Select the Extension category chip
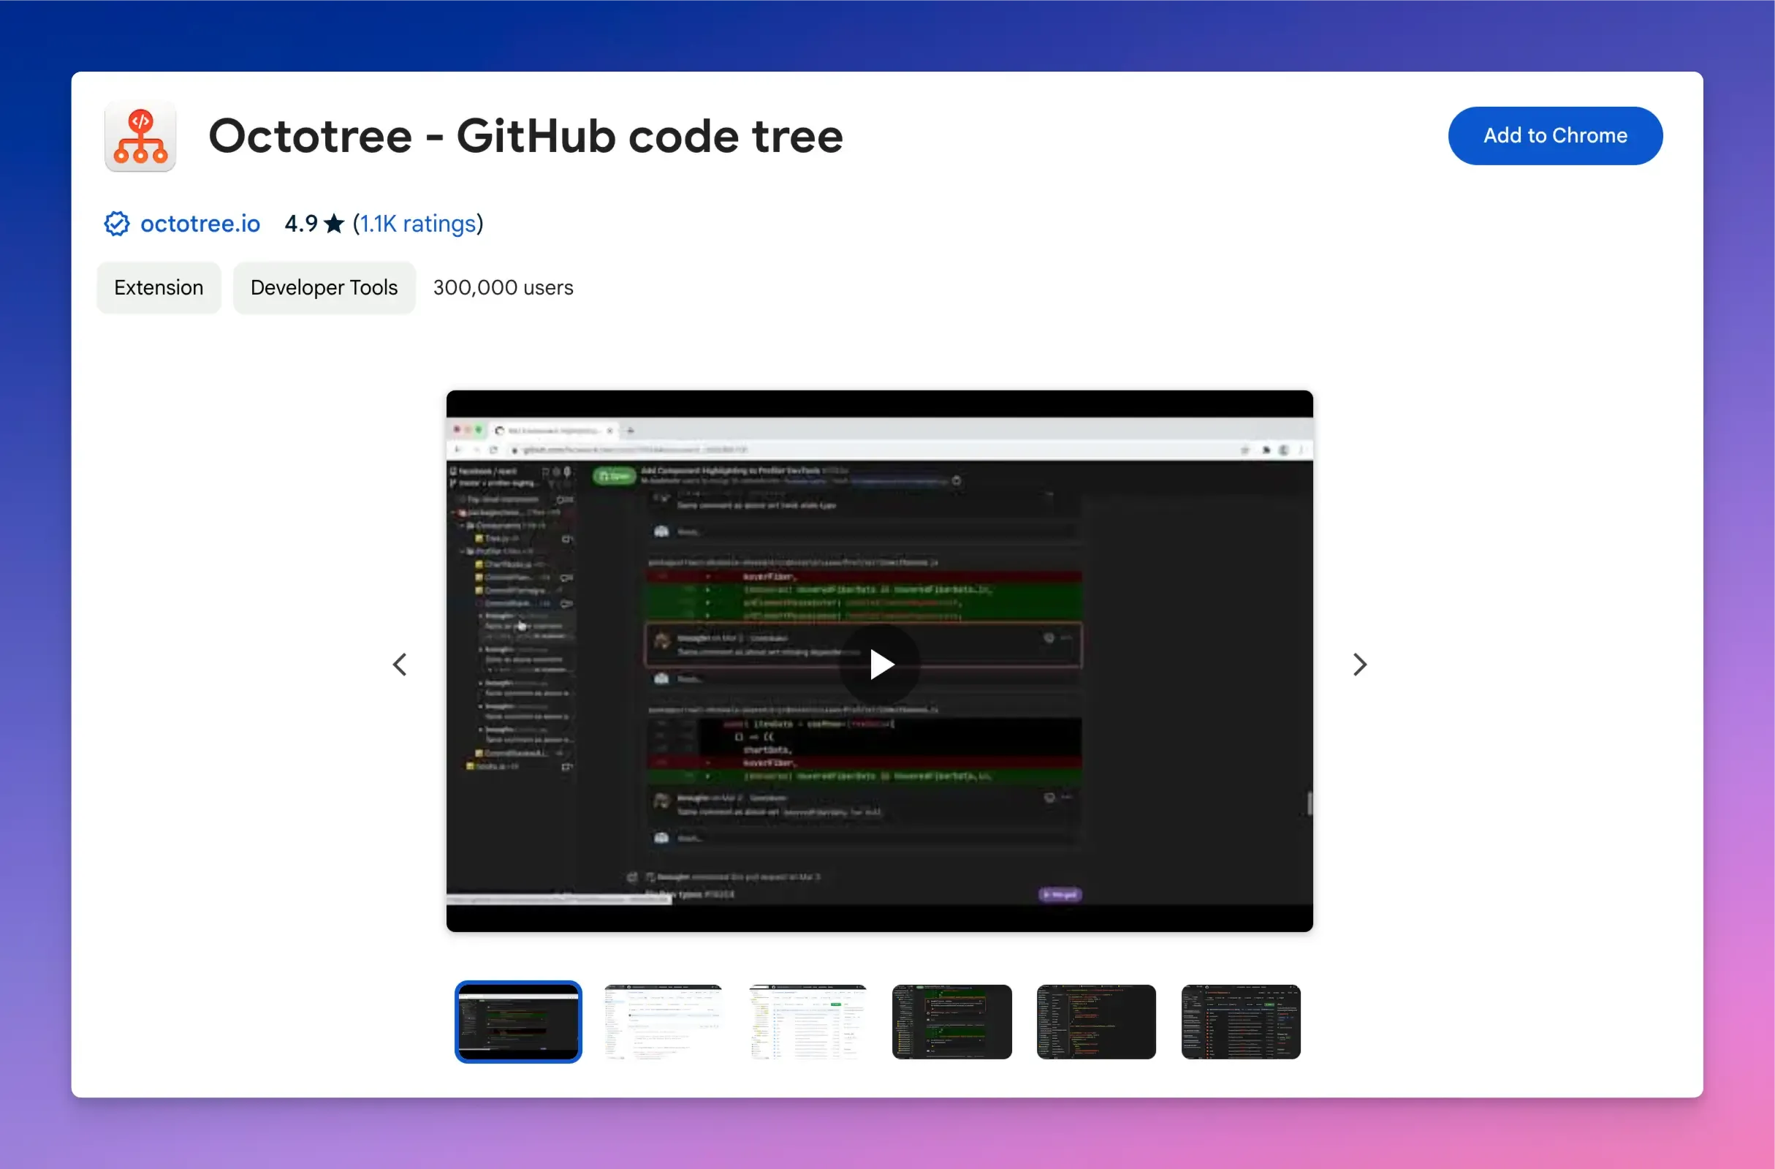 [x=159, y=287]
